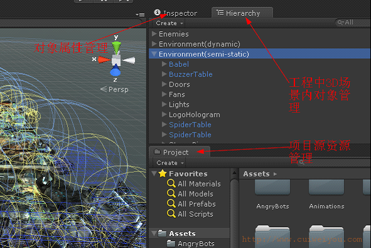Switch to the Inspector tab

(x=176, y=13)
